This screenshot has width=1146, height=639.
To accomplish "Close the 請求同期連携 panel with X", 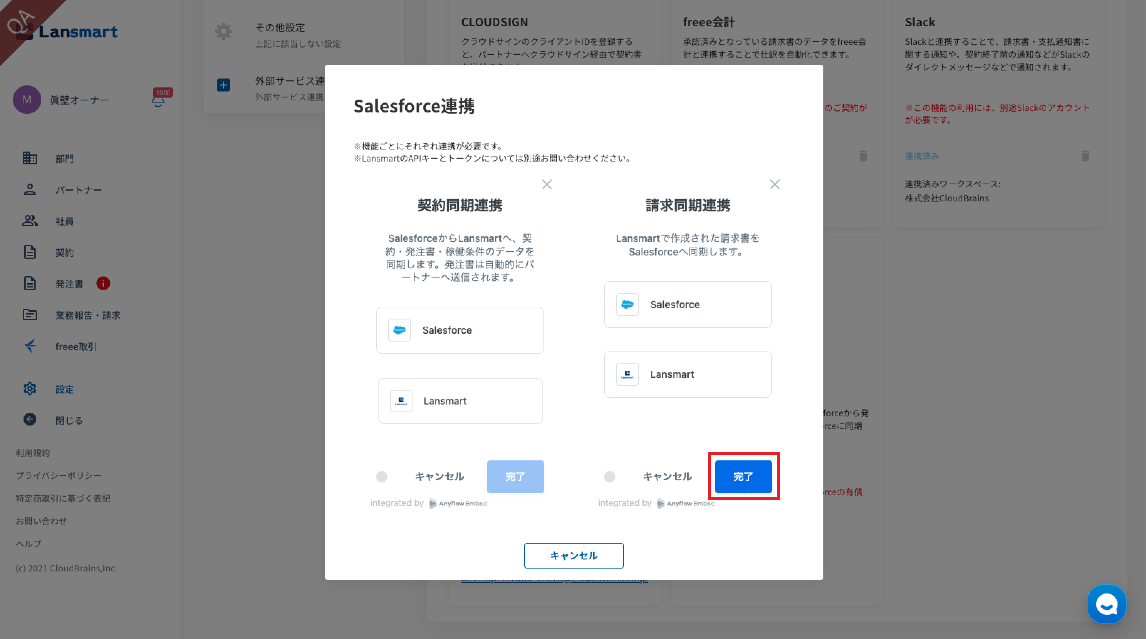I will point(775,184).
